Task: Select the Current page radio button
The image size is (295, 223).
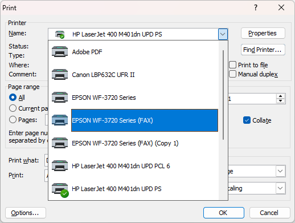Action: (x=13, y=108)
